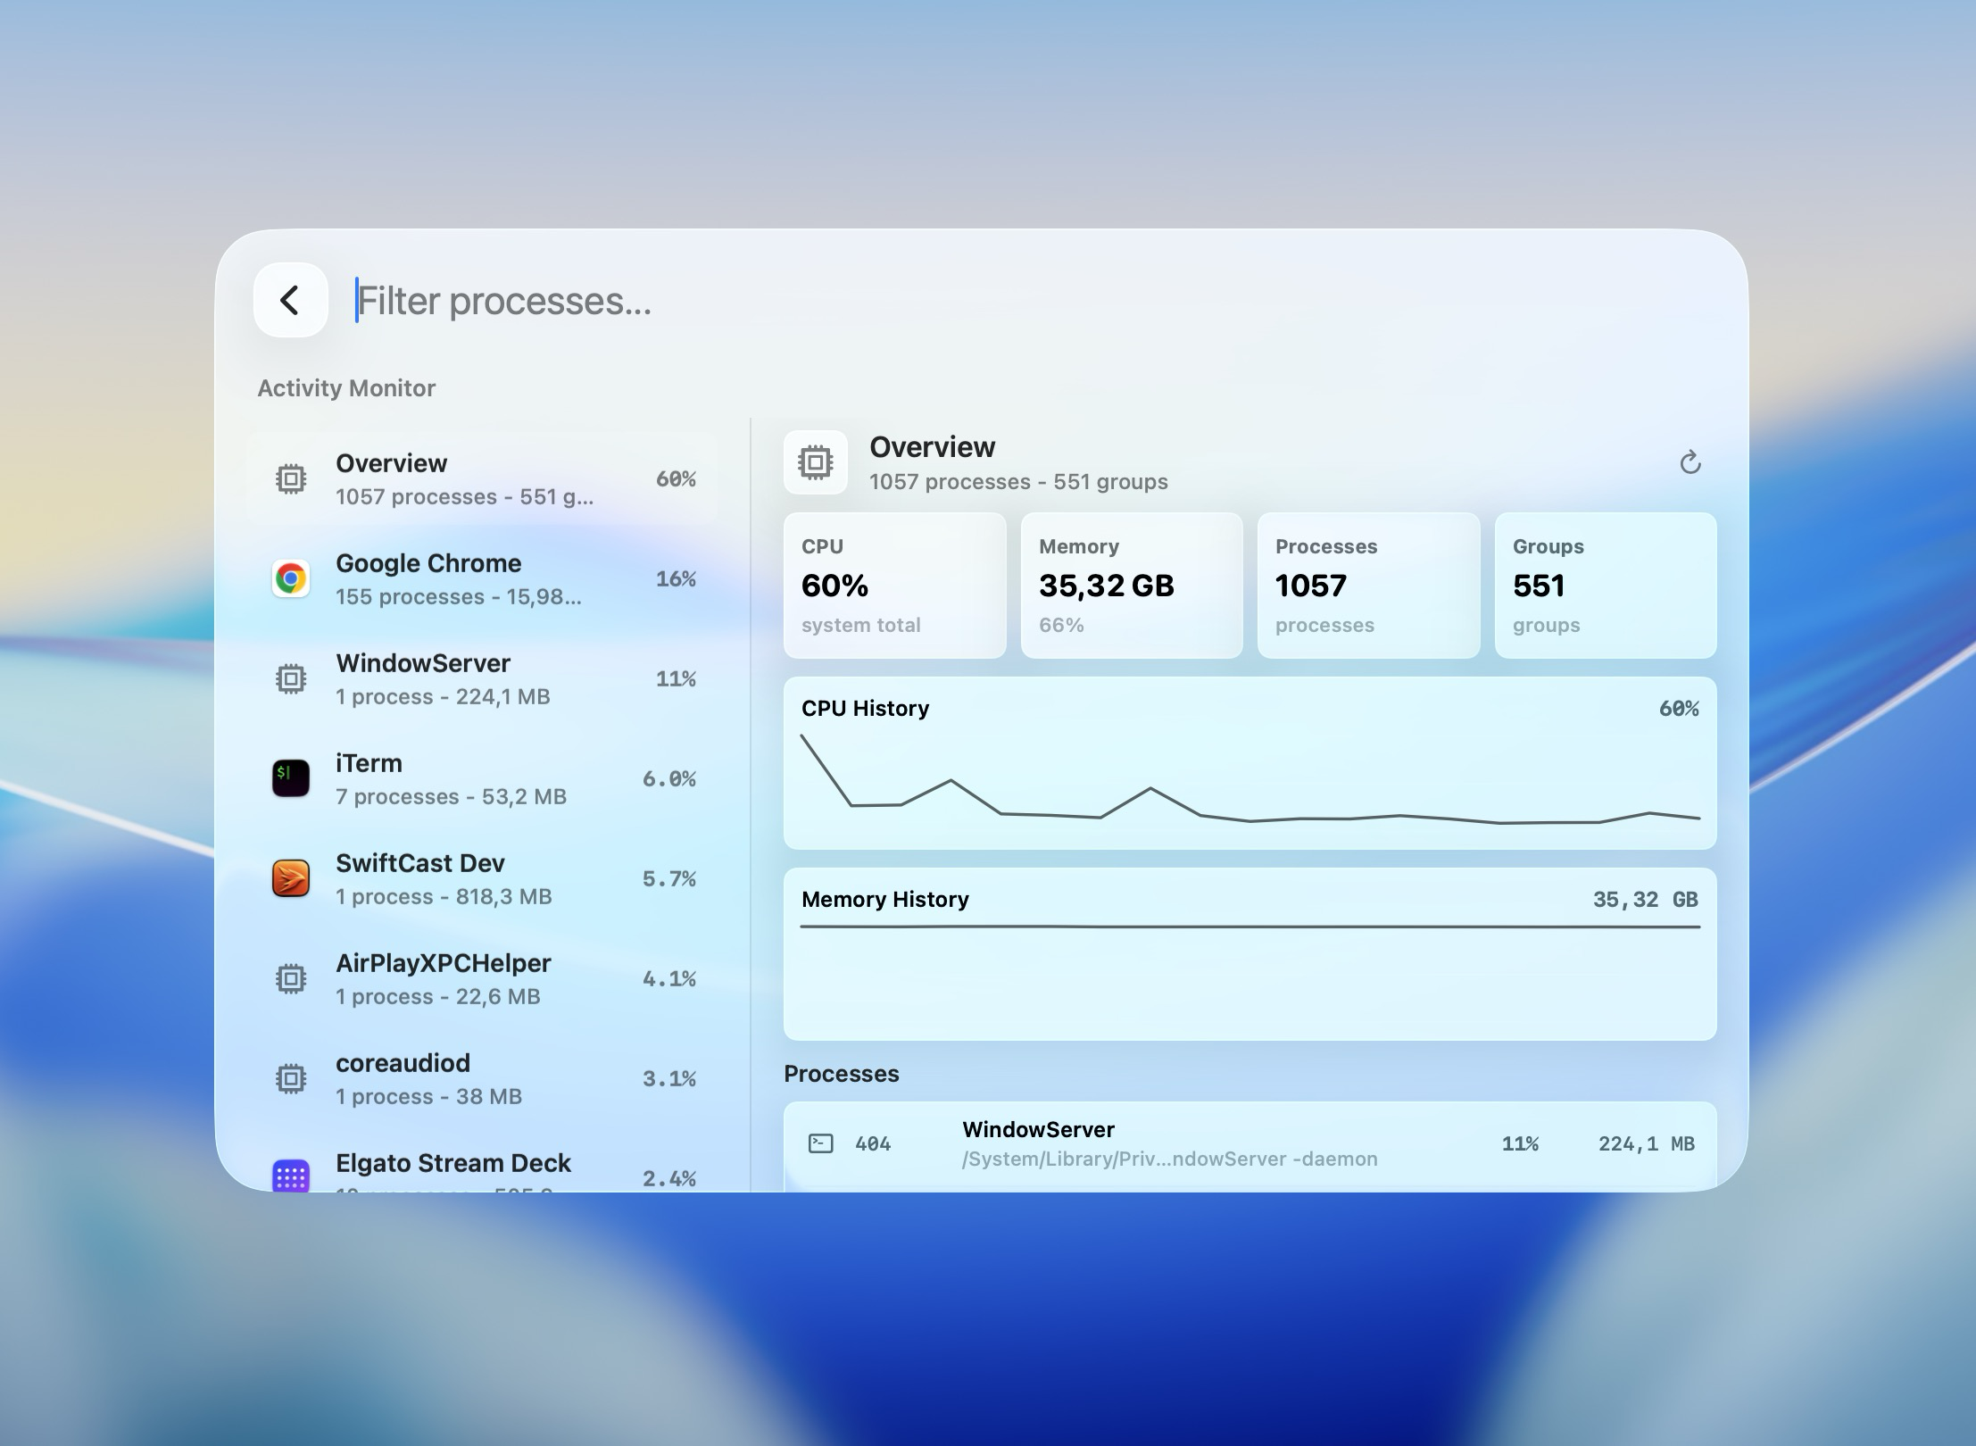Viewport: 1976px width, 1446px height.
Task: Click the 6.0% value beside iTerm
Action: tap(669, 779)
